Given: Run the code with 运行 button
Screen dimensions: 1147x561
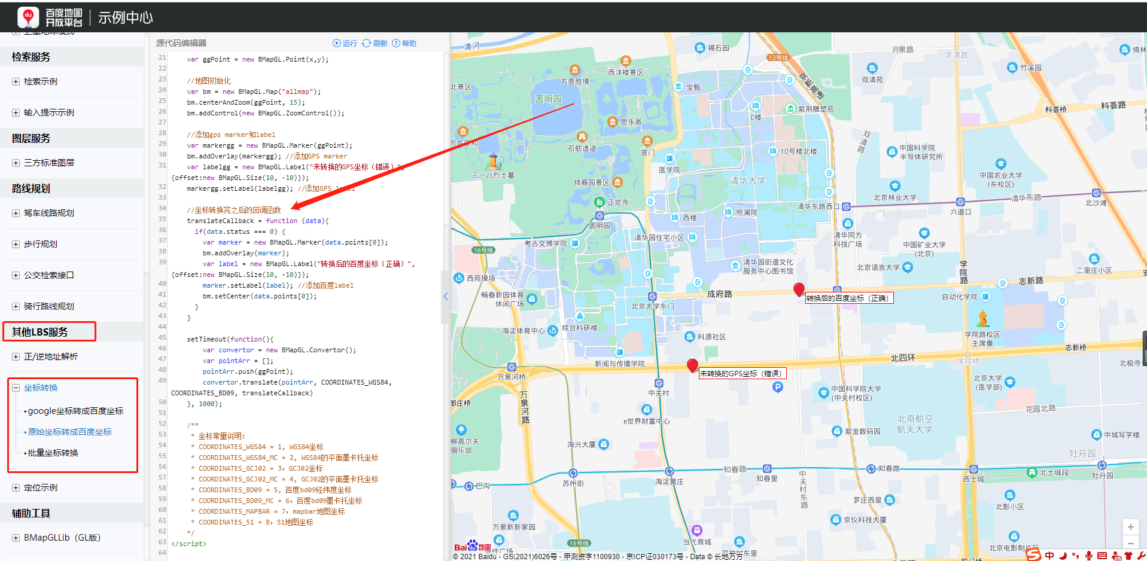Looking at the screenshot, I should pos(345,43).
